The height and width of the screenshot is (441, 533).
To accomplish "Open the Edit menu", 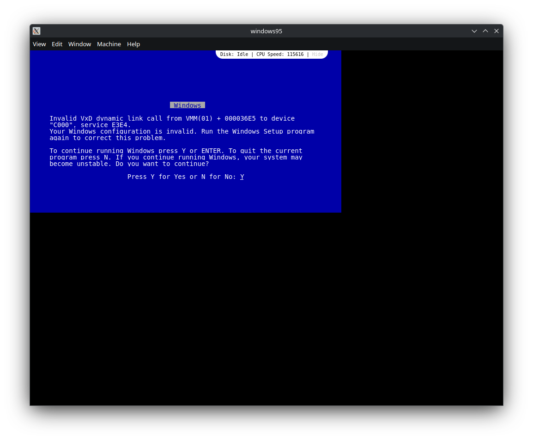I will click(57, 44).
